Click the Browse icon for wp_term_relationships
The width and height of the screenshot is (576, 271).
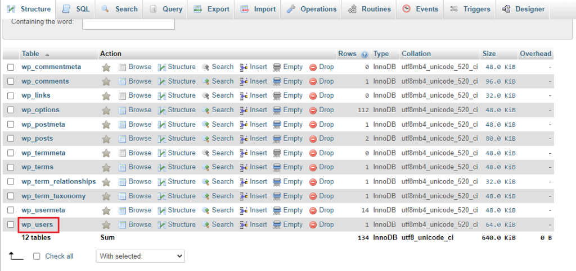point(122,182)
